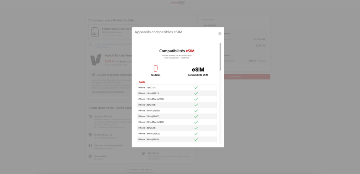Select the 'iPhone 11 Pro (A2215)' row text
The width and height of the screenshot is (360, 174).
149,93
